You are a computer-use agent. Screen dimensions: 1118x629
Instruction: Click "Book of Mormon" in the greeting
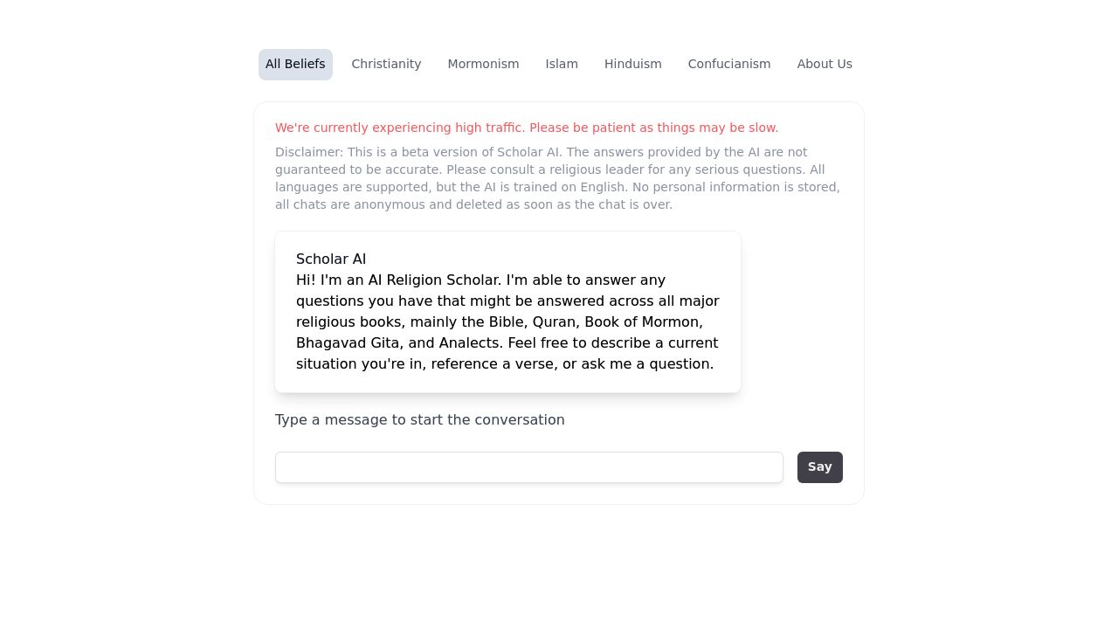coord(642,322)
